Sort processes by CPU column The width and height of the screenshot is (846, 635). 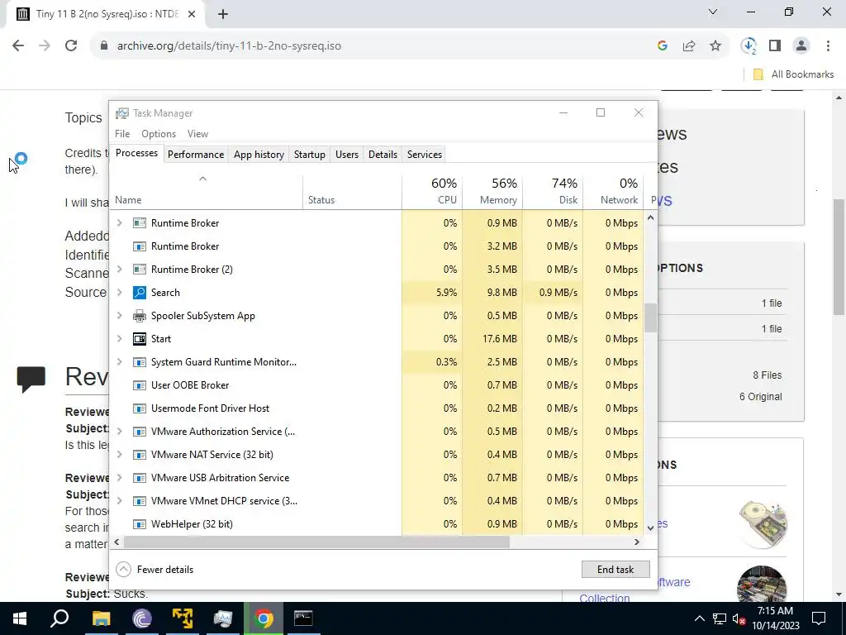coord(432,192)
